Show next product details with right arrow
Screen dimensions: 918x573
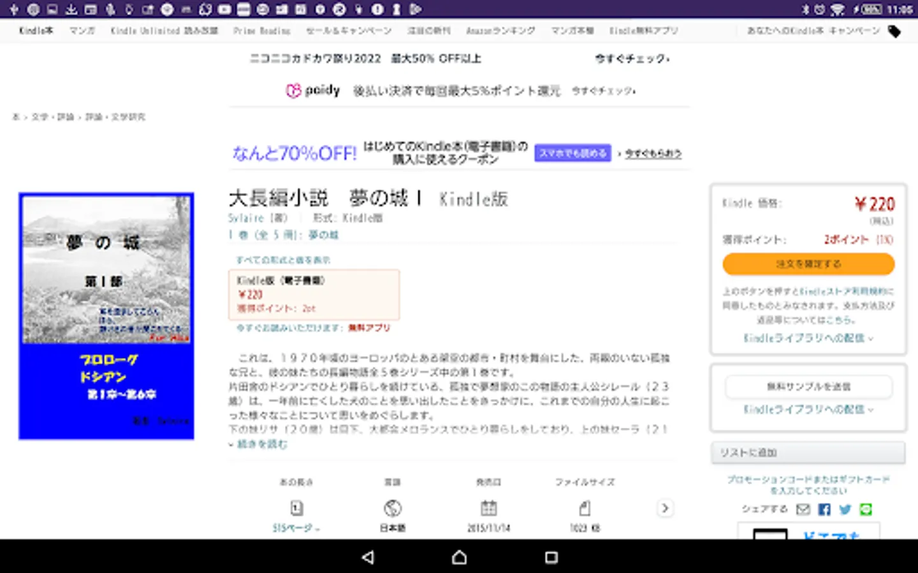665,508
